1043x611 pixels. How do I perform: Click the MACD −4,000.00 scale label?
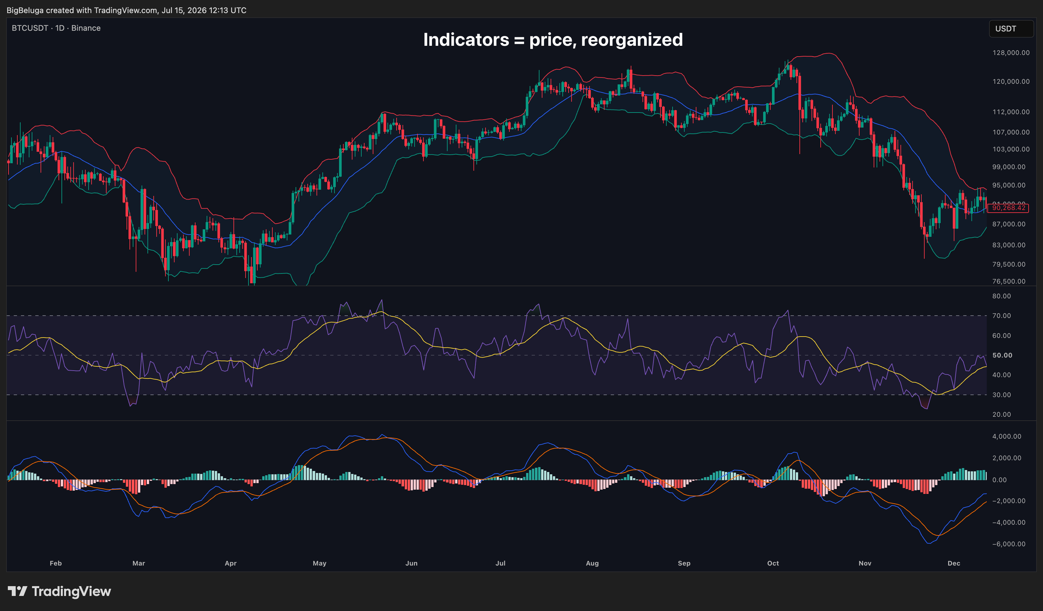[1009, 523]
